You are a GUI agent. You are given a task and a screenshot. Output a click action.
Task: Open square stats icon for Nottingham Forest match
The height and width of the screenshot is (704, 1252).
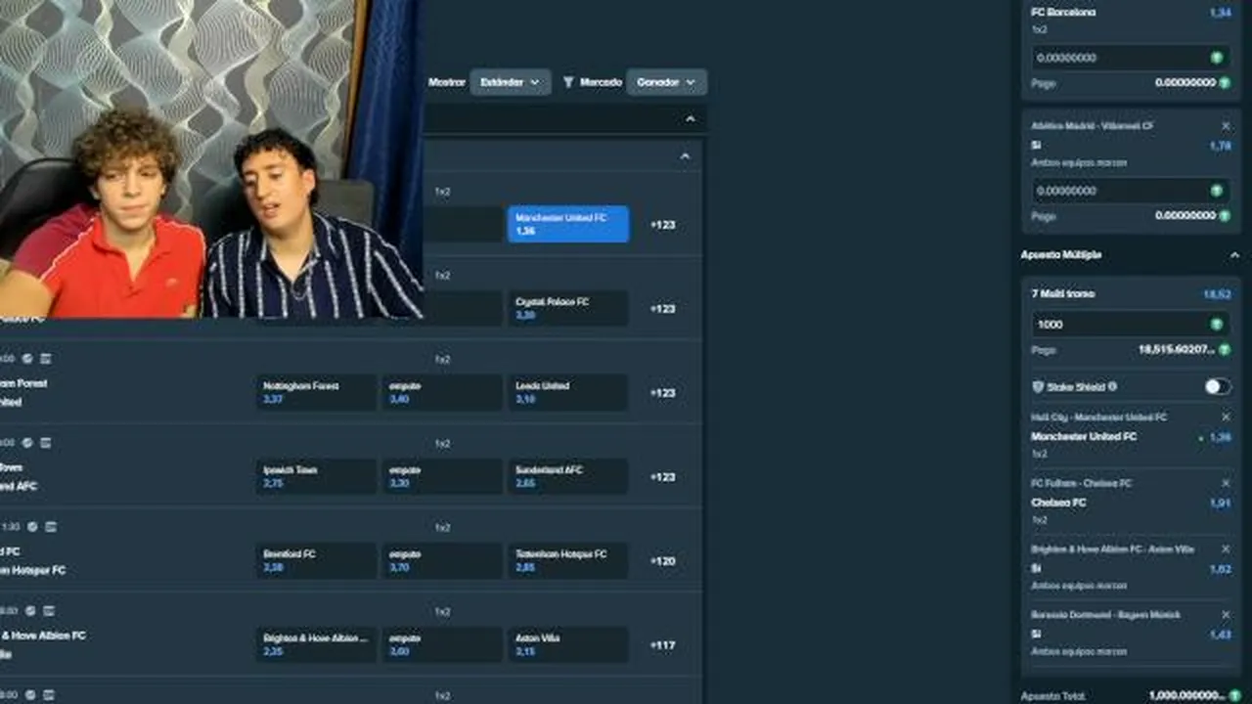(x=45, y=359)
